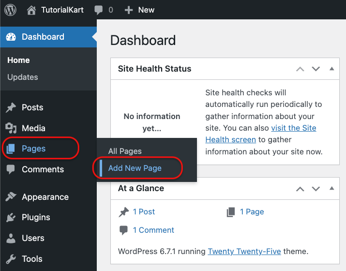Click New in the admin bar
Viewport: 346px width, 271px height.
(146, 10)
